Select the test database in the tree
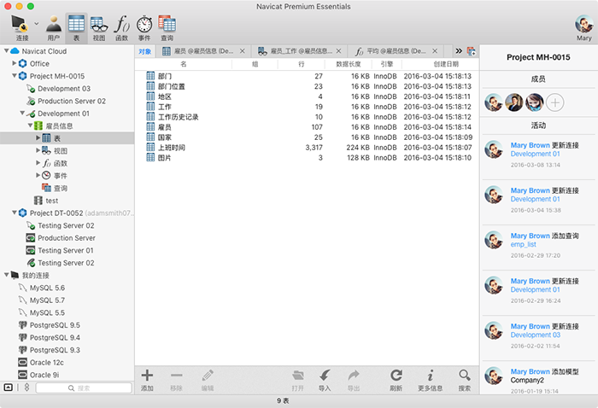This screenshot has width=598, height=408. point(52,201)
